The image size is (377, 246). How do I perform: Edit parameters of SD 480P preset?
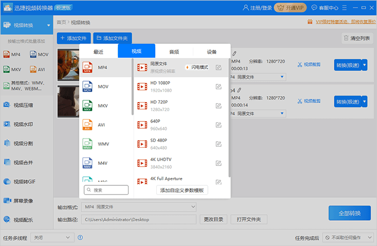[219, 144]
